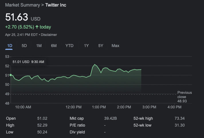Click the Low value 50.24
This screenshot has width=204, height=138.
pos(42,132)
